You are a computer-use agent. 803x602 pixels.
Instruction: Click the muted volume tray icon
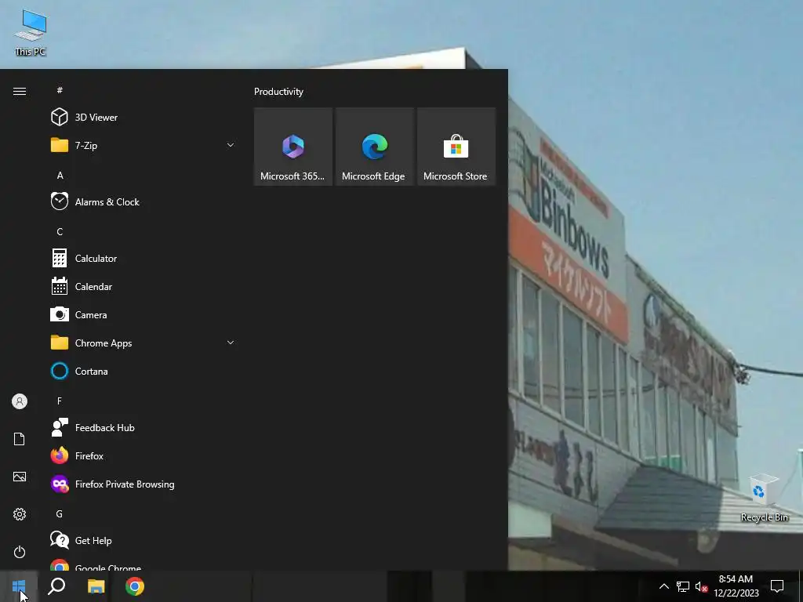[701, 586]
